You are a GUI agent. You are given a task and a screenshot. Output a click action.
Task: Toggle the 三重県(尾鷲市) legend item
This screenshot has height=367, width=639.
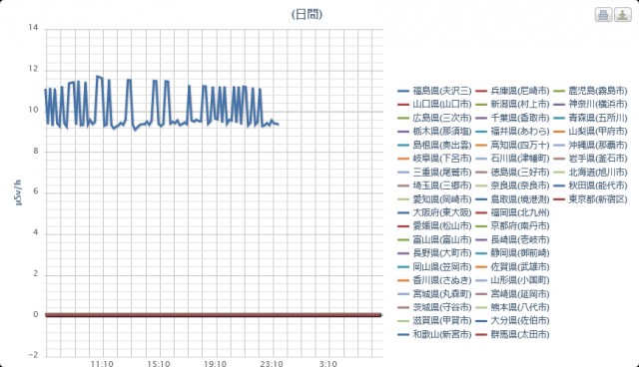434,173
